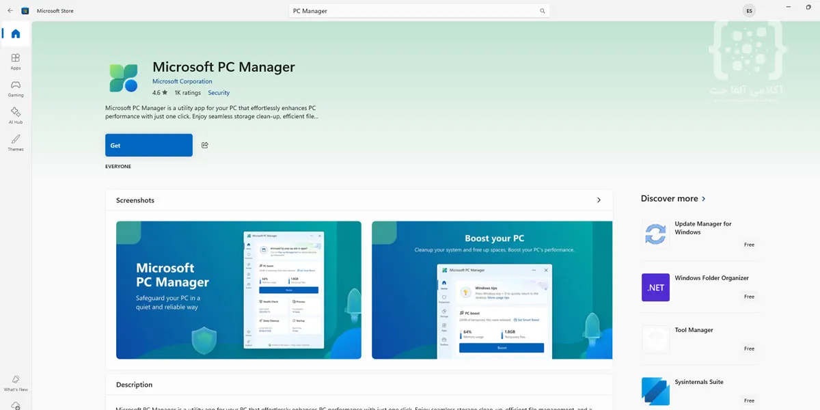Restore down the Microsoft Store window
This screenshot has width=820, height=410.
(x=808, y=8)
